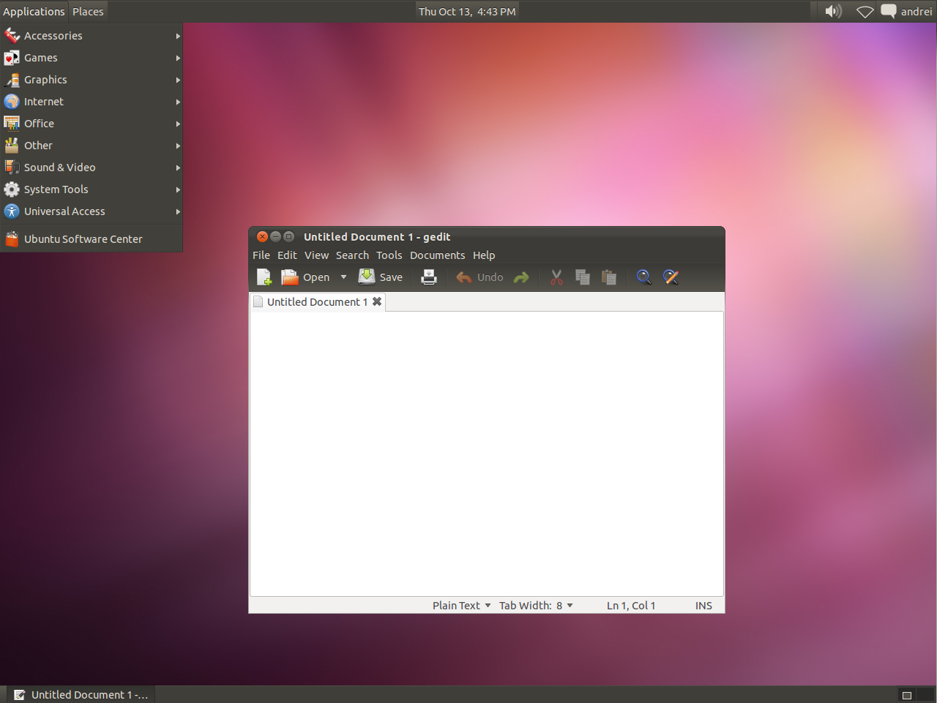Open the Tab Width dropdown
This screenshot has height=703, width=937.
[x=536, y=606]
